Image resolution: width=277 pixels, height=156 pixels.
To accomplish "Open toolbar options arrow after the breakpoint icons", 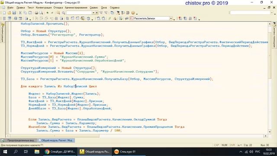I will click(199, 19).
